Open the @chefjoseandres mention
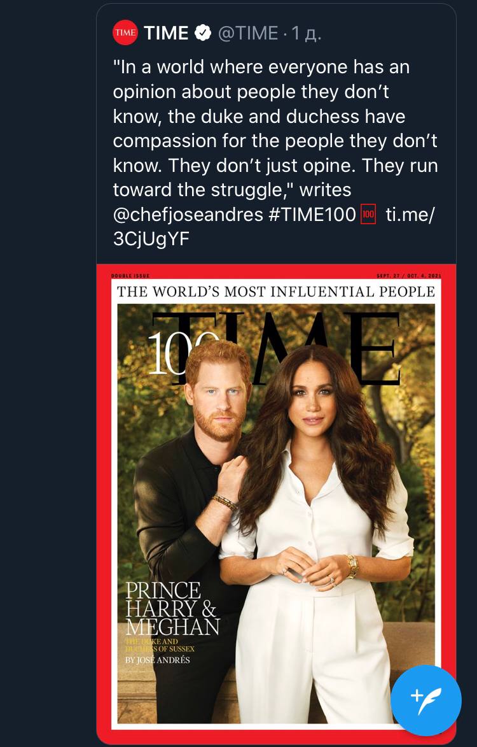 (x=188, y=215)
